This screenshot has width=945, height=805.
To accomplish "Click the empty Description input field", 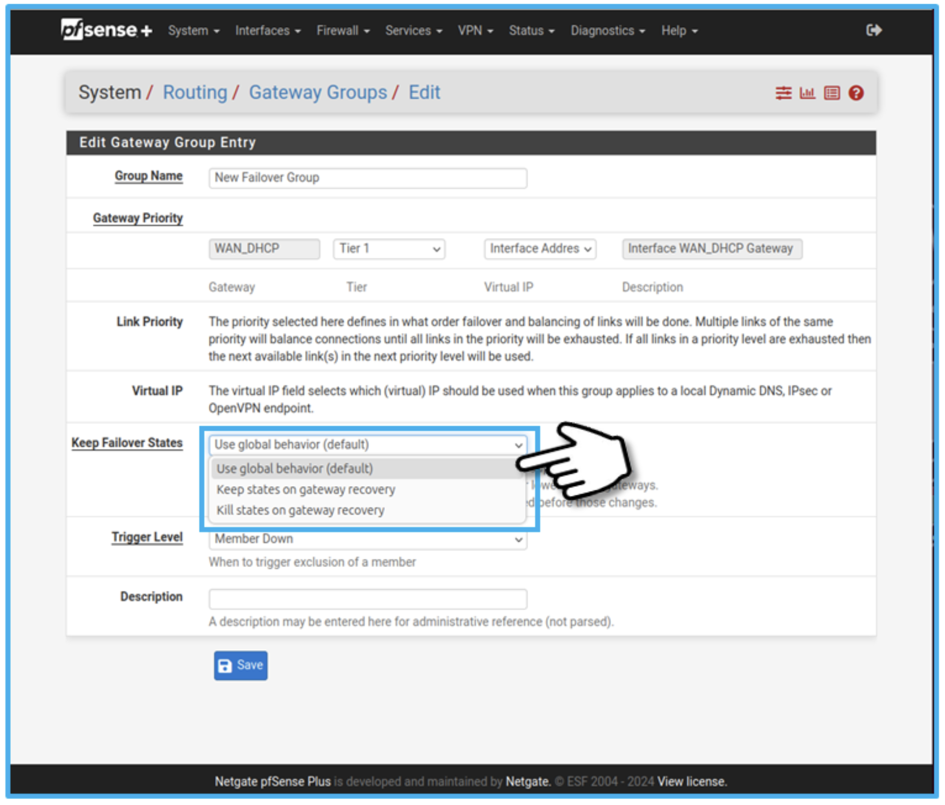I will [x=368, y=599].
